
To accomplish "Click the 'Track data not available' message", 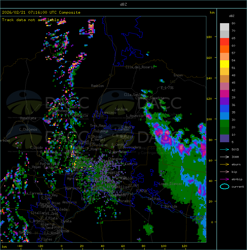I will coord(31,20).
